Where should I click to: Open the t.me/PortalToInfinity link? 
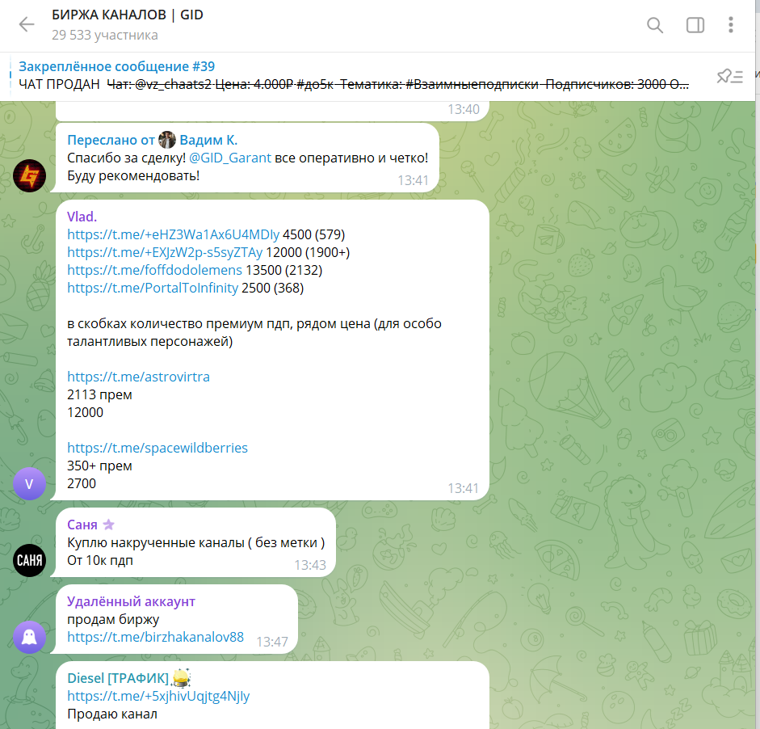point(153,288)
